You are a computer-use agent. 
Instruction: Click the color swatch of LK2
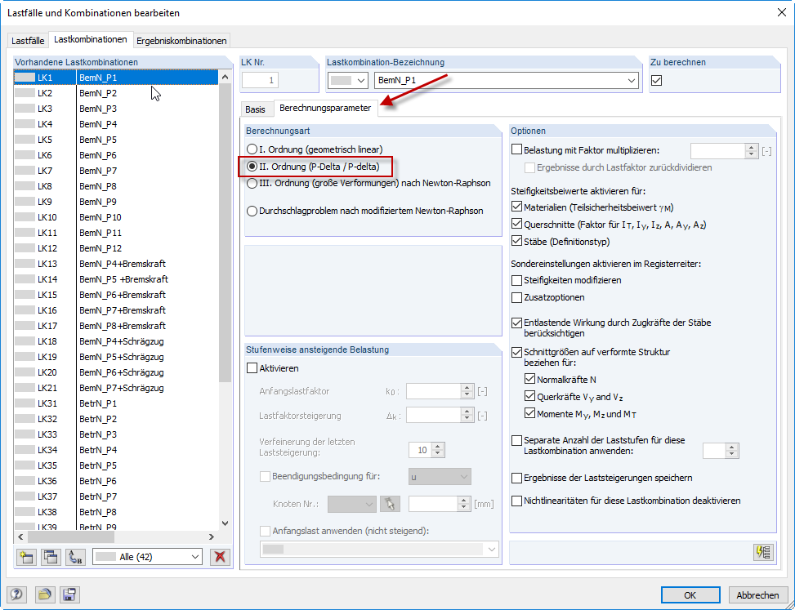(x=25, y=93)
